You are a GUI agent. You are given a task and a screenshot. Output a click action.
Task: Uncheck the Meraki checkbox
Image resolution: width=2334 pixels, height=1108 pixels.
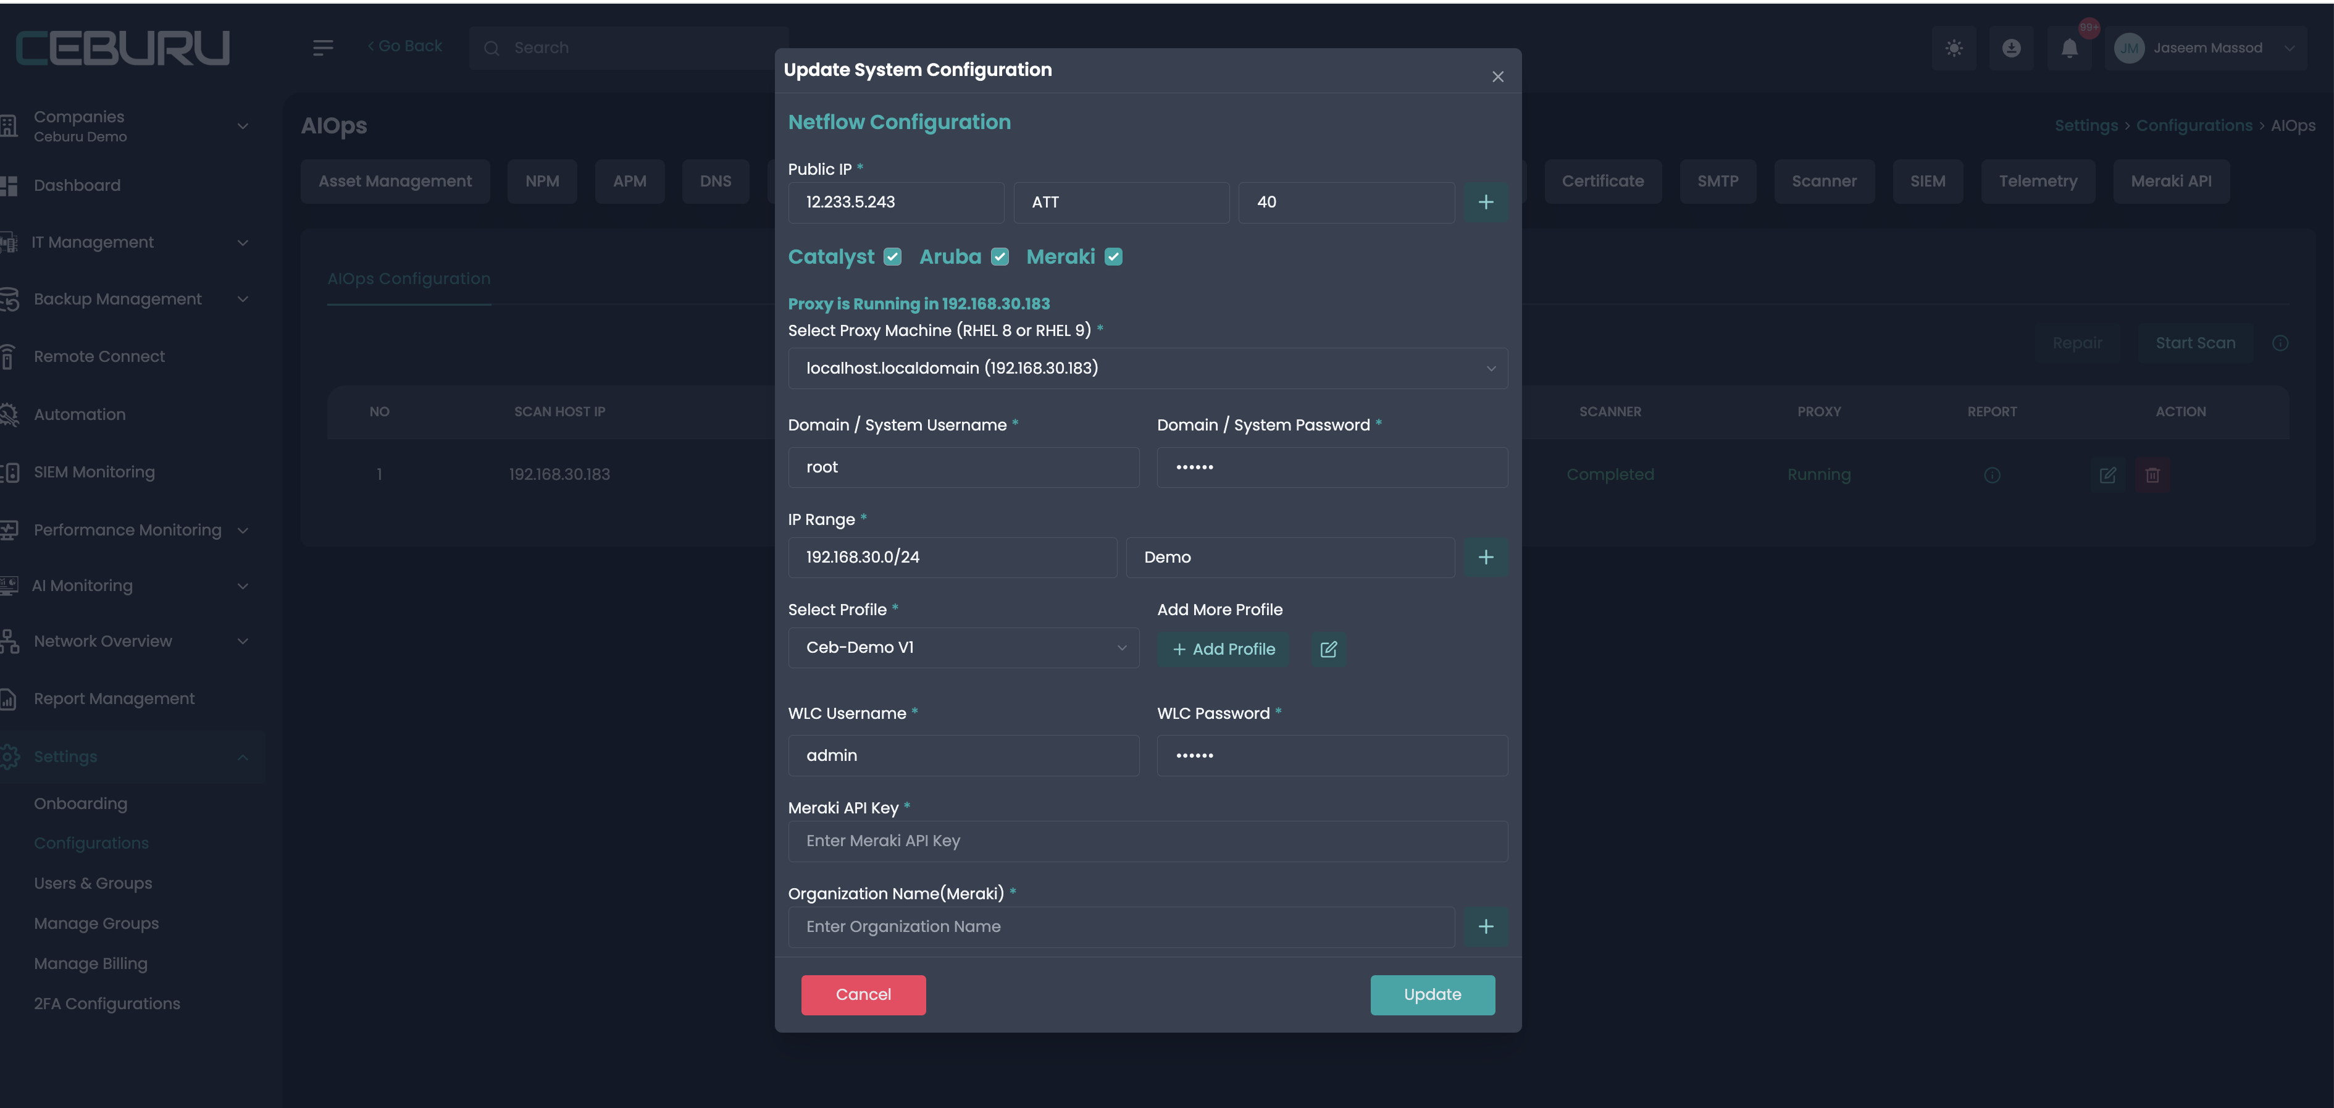[x=1113, y=258]
